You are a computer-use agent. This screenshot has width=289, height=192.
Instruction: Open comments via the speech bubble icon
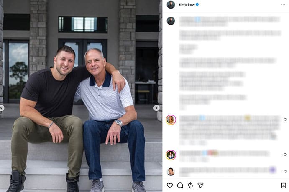180,185
